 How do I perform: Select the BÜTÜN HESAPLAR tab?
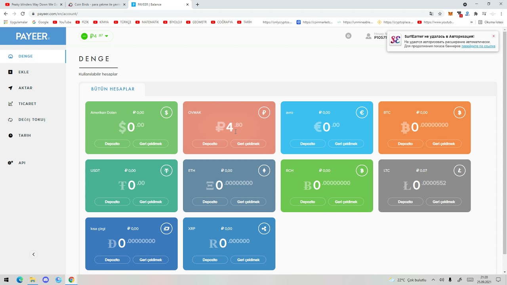[x=112, y=89]
